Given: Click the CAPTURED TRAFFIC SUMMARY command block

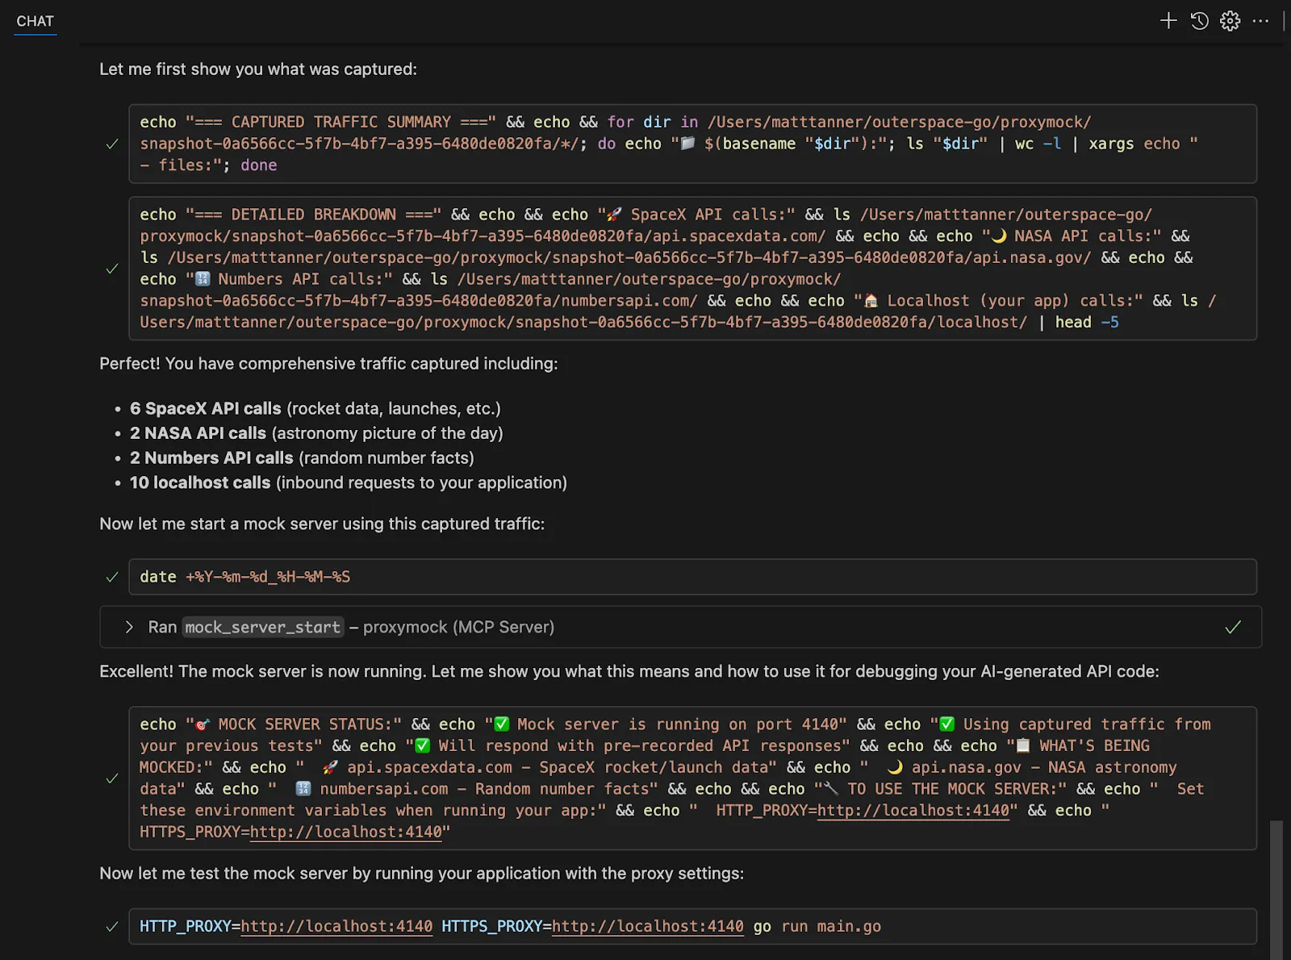Looking at the screenshot, I should pyautogui.click(x=691, y=144).
